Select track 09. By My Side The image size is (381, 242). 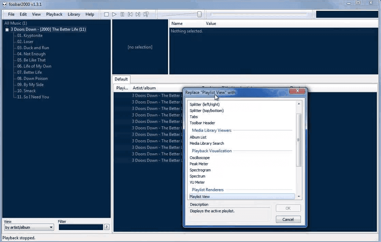coord(30,85)
